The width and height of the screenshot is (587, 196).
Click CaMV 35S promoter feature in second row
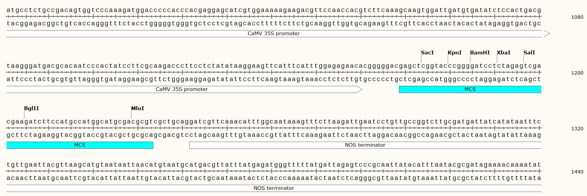click(x=181, y=89)
